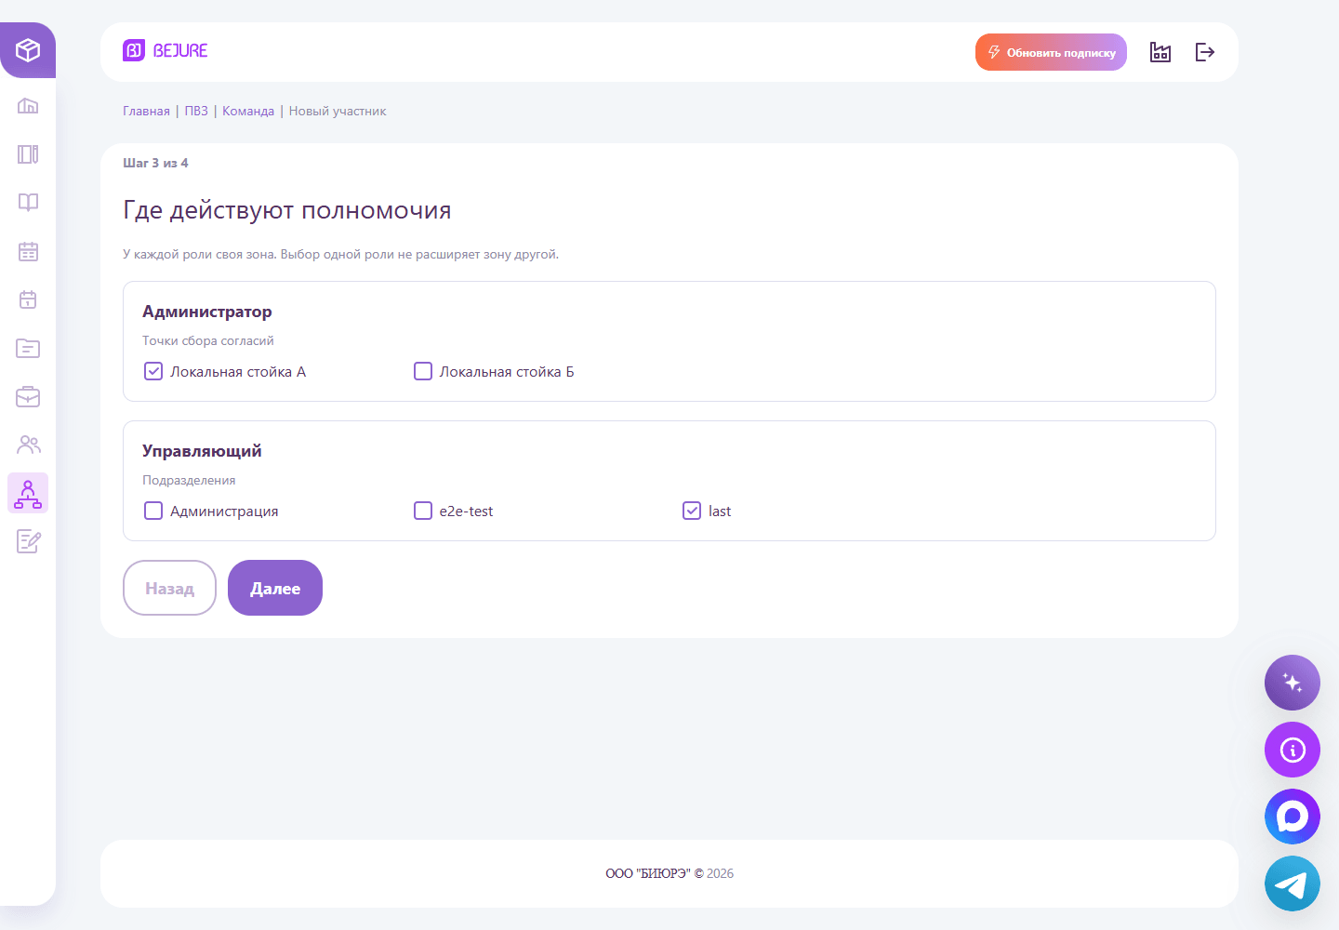
Task: Click the Точки сбора согласий label
Action: [x=208, y=340]
